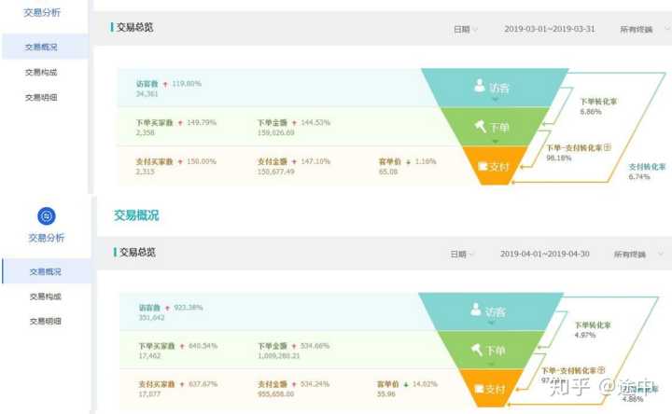This screenshot has height=414, width=672.
Task: Click the 交易分析 heading at the top sidebar
Action: [42, 12]
